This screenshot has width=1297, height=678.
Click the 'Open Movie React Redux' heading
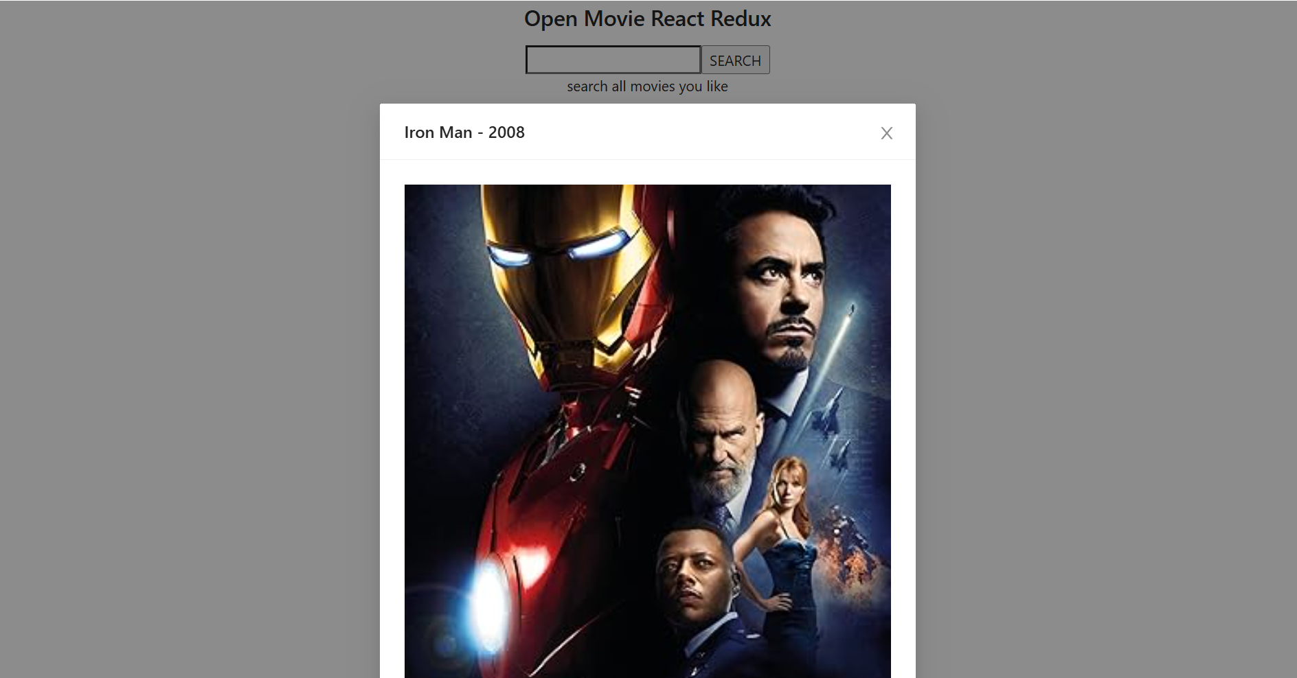click(648, 19)
